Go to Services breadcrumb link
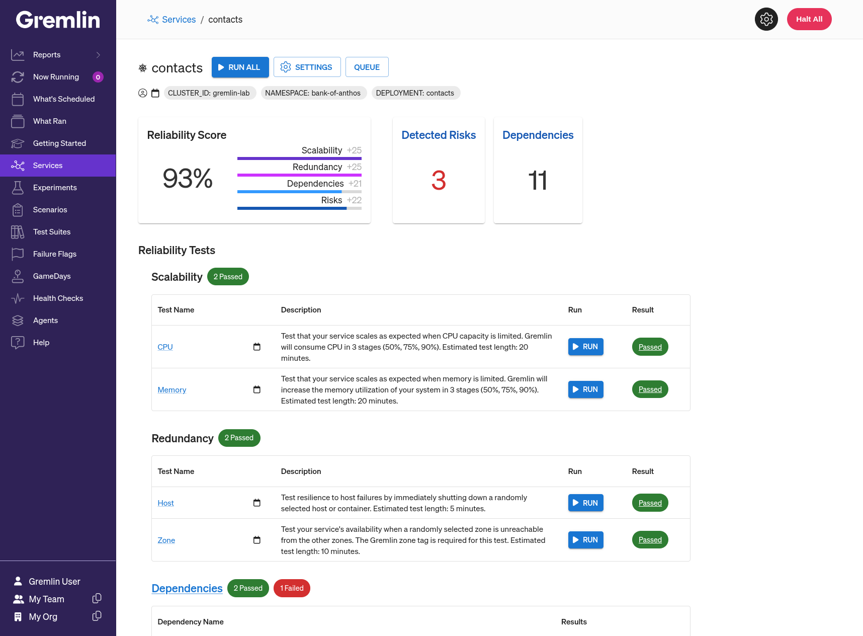863x636 pixels. click(x=179, y=20)
